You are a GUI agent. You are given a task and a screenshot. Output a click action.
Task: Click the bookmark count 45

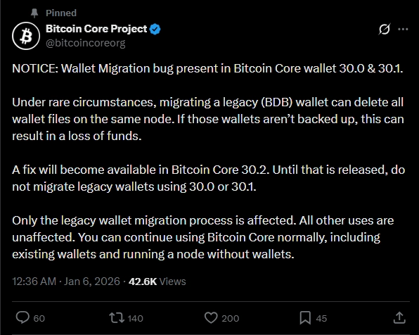click(x=321, y=318)
